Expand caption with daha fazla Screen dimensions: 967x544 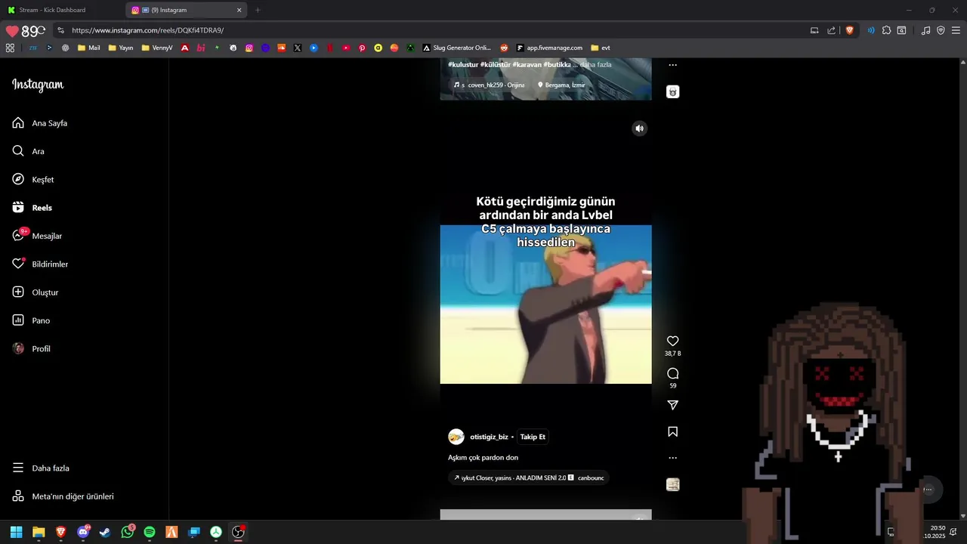click(x=595, y=65)
